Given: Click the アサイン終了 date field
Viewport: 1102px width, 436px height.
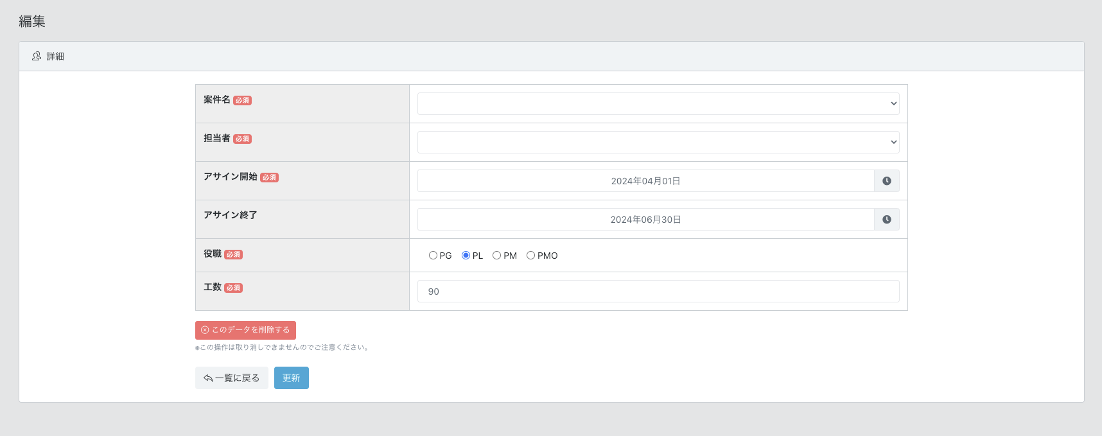Looking at the screenshot, I should pyautogui.click(x=645, y=220).
